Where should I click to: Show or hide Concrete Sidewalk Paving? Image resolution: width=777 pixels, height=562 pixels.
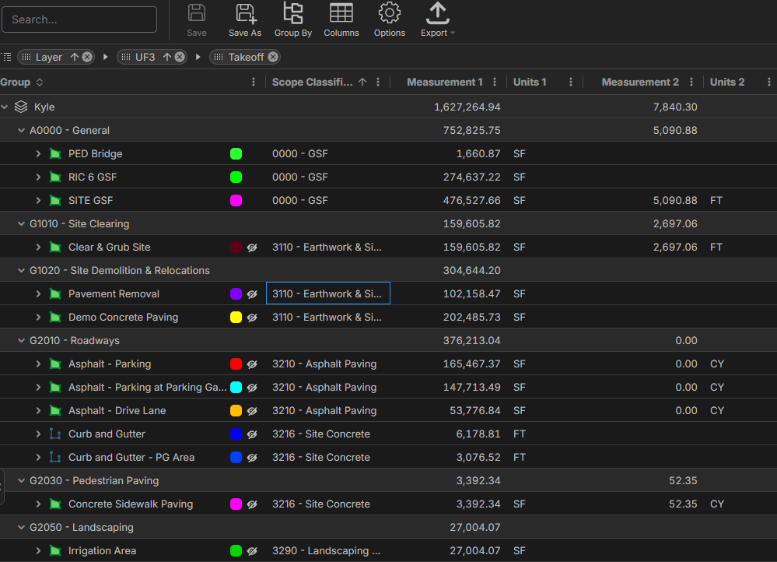(252, 504)
